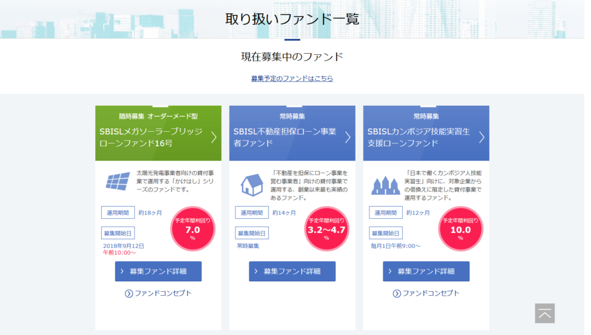This screenshot has height=335, width=591.
Task: Click chevron on Mega Solar fund header
Action: (x=214, y=137)
